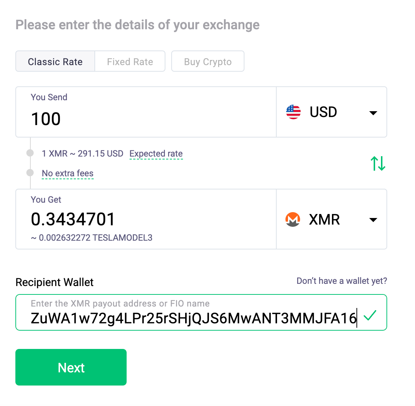Expand the XMR currency dropdown arrow

pyautogui.click(x=373, y=220)
